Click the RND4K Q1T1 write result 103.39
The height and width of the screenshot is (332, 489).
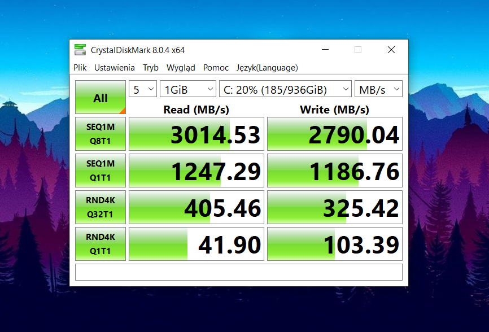point(335,244)
